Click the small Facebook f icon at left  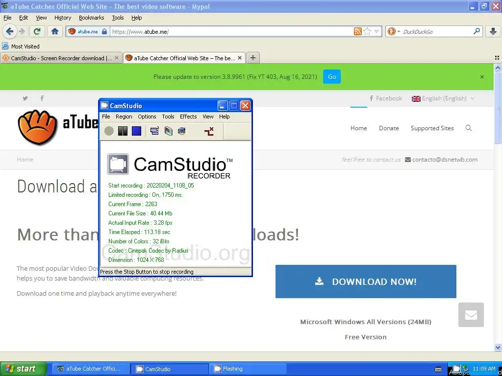point(42,98)
